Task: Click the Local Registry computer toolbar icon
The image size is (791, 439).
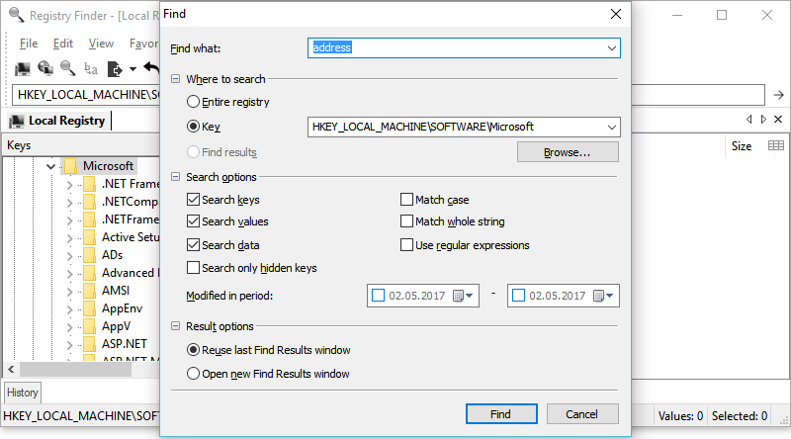Action: pyautogui.click(x=22, y=68)
